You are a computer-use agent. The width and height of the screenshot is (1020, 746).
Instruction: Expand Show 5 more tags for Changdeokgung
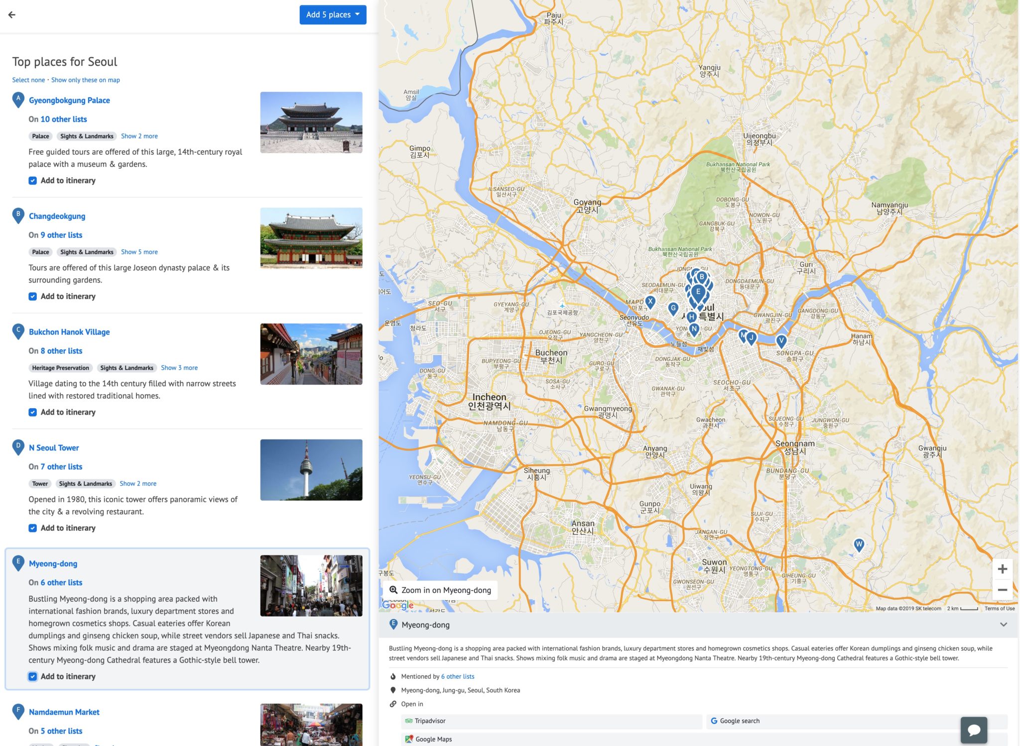coord(140,252)
